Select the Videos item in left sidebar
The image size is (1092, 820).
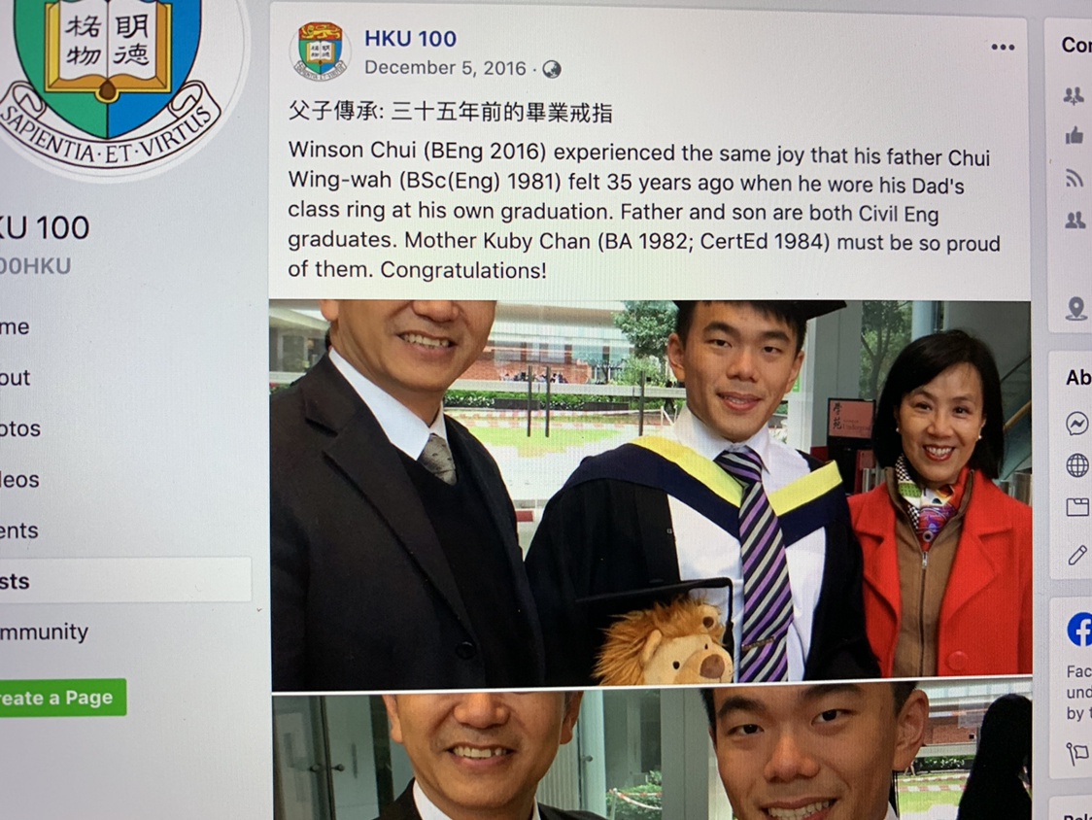[x=19, y=479]
